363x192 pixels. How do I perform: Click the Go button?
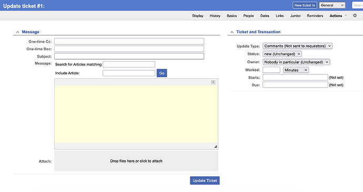(x=162, y=73)
